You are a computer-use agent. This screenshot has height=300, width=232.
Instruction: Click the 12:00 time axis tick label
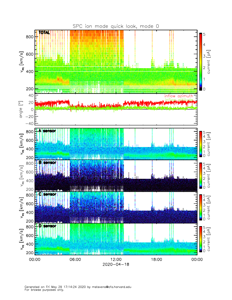(x=116, y=259)
